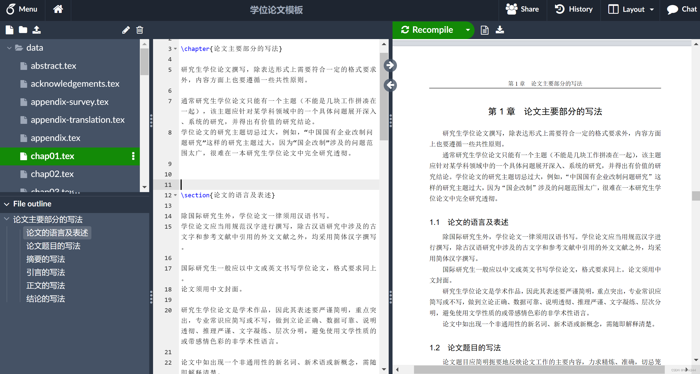The height and width of the screenshot is (374, 700).
Task: Open the Overleaf home page
Action: point(58,9)
